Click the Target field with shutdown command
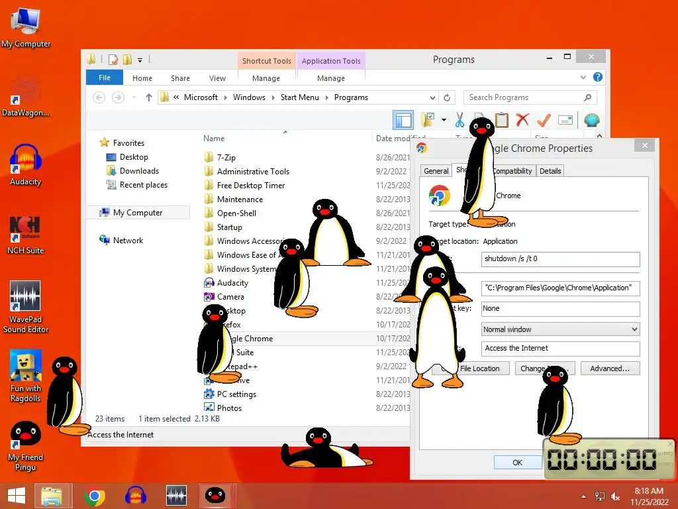The width and height of the screenshot is (678, 509). pos(560,259)
